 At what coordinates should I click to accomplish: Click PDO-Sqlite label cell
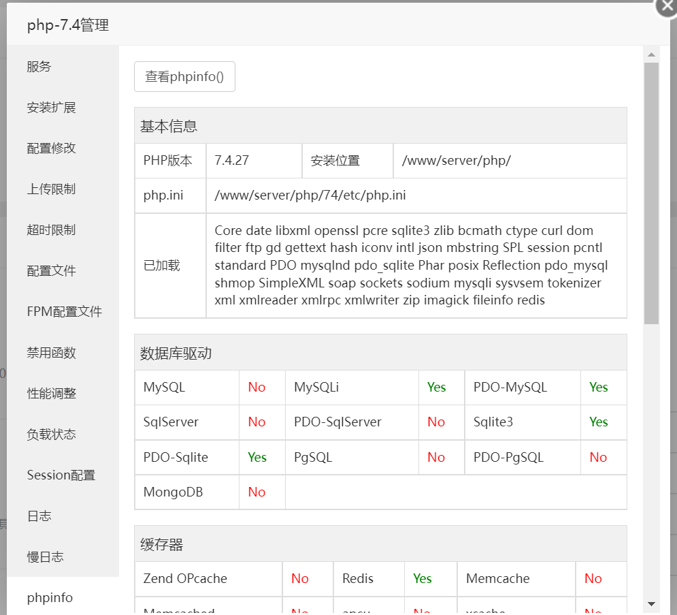tap(187, 457)
